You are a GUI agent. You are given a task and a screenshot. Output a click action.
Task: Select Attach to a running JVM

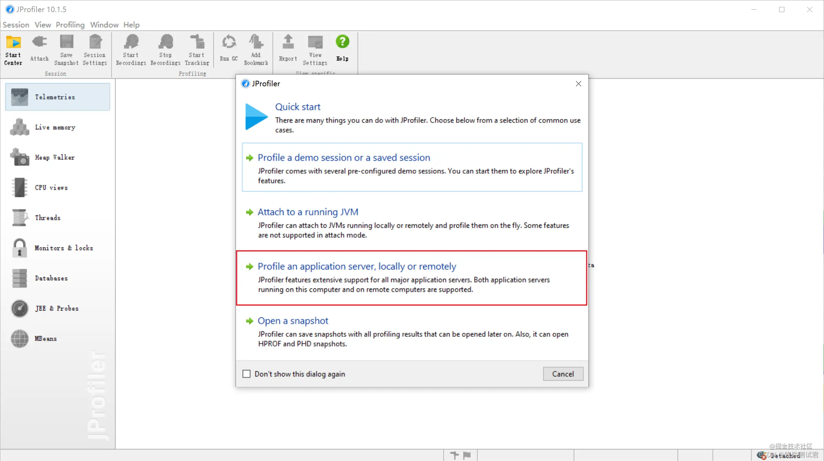[308, 212]
